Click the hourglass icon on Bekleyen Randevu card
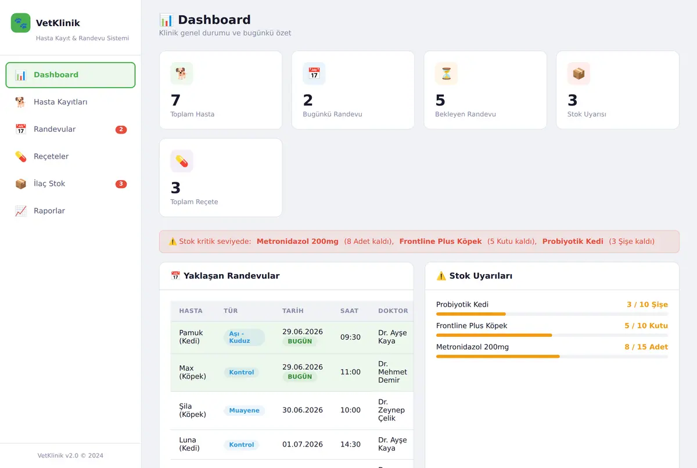The image size is (697, 468). pos(447,74)
